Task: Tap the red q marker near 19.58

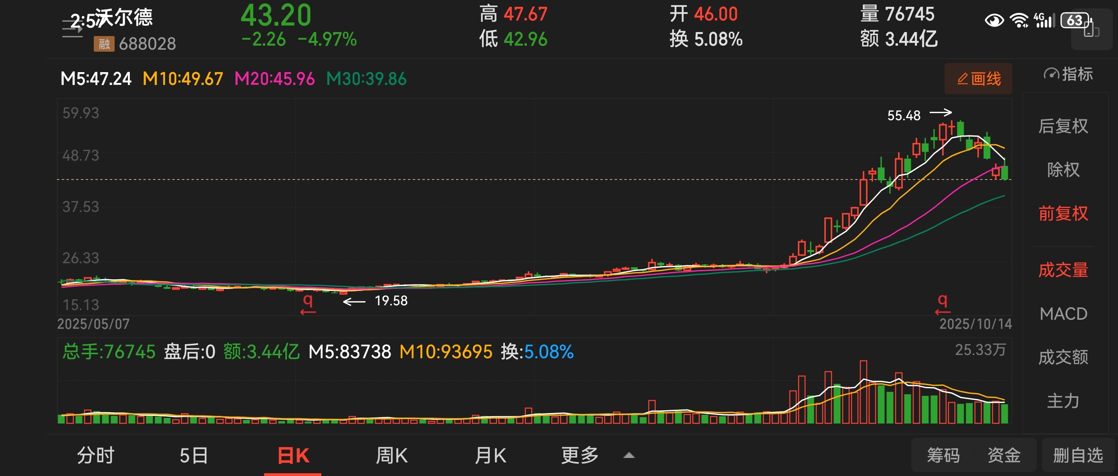Action: pyautogui.click(x=308, y=303)
